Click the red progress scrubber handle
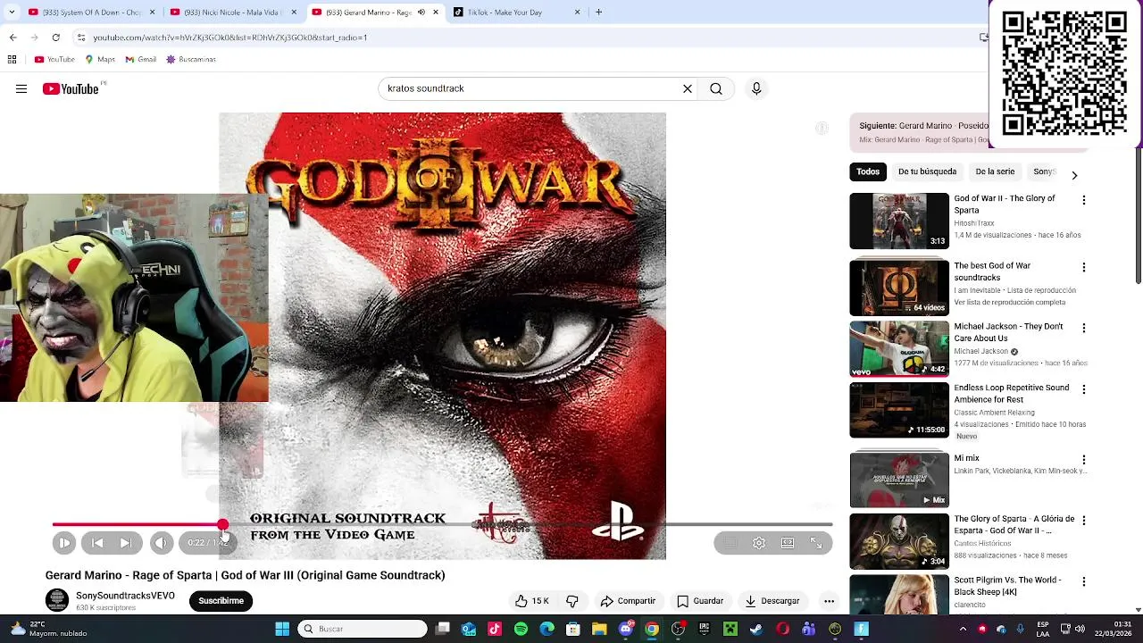 pyautogui.click(x=222, y=525)
